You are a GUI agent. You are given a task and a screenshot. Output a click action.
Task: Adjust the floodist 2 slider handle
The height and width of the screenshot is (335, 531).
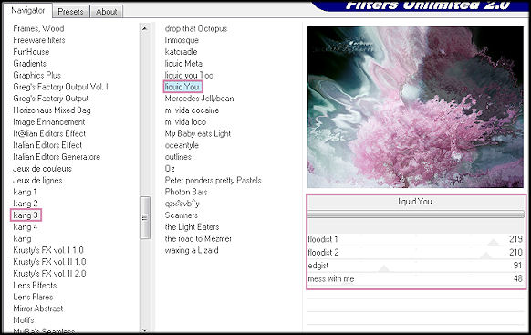486,256
